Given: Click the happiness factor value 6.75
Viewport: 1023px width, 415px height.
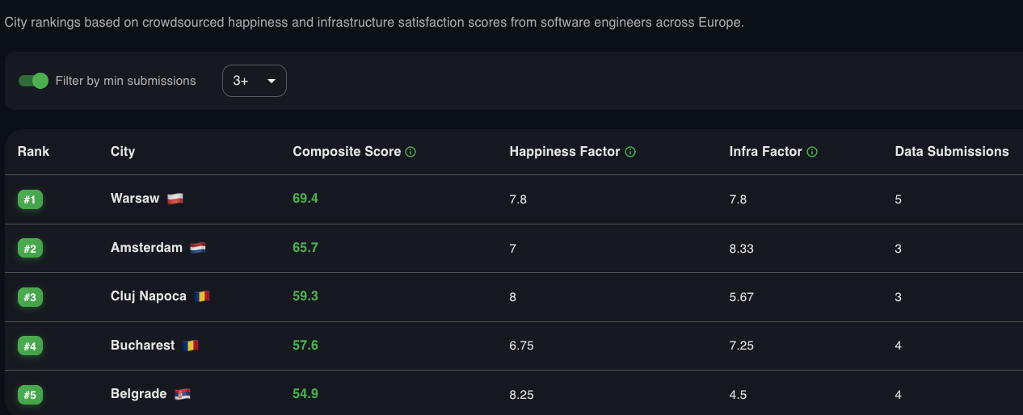Looking at the screenshot, I should point(521,346).
